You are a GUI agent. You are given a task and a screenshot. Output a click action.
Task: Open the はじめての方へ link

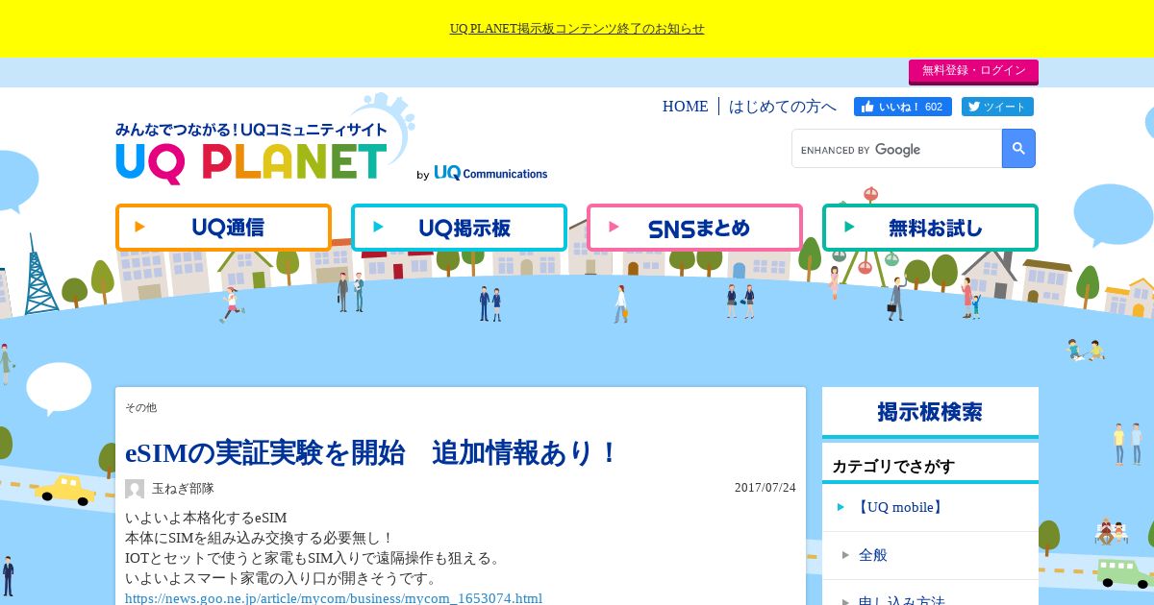[783, 107]
